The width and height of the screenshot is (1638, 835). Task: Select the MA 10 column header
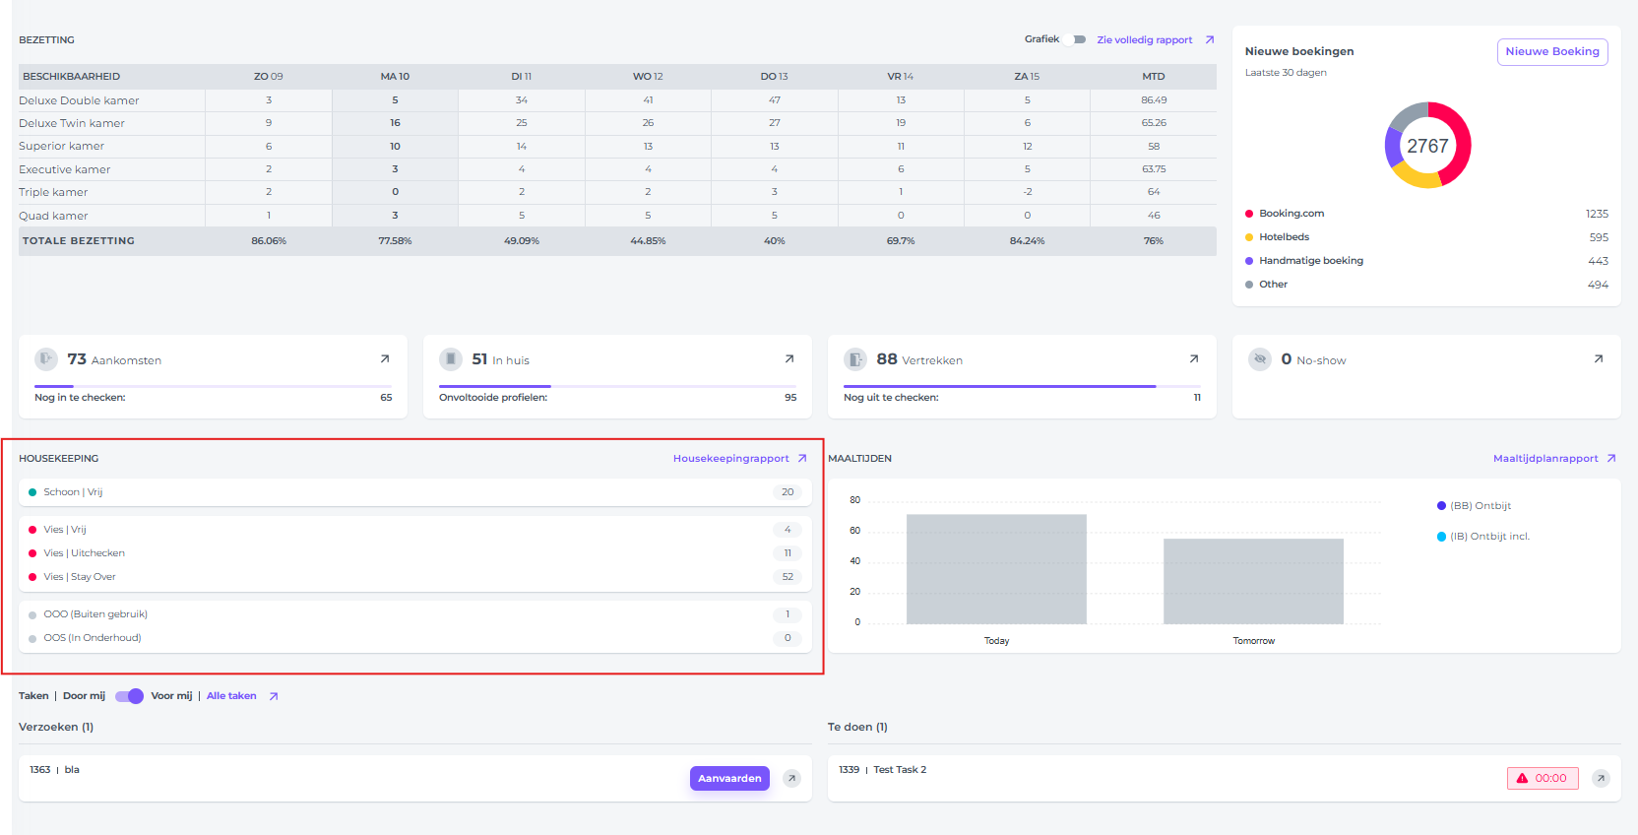pyautogui.click(x=395, y=77)
